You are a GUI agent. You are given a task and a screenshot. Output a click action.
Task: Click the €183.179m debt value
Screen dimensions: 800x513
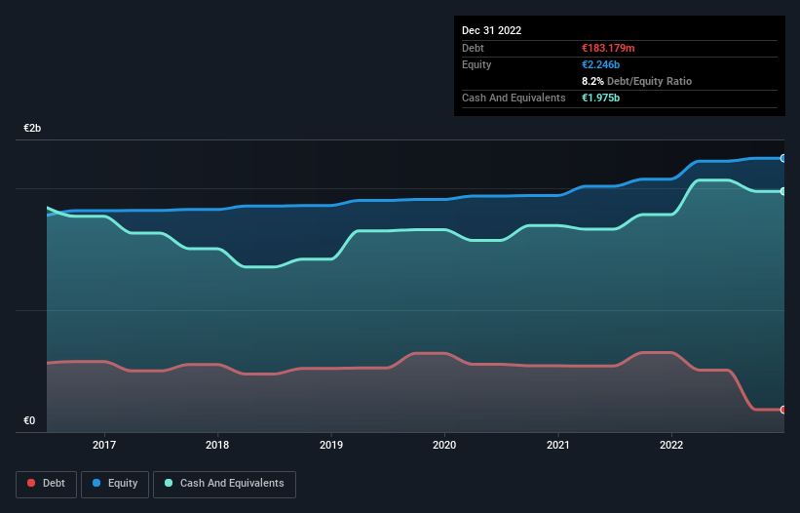608,48
